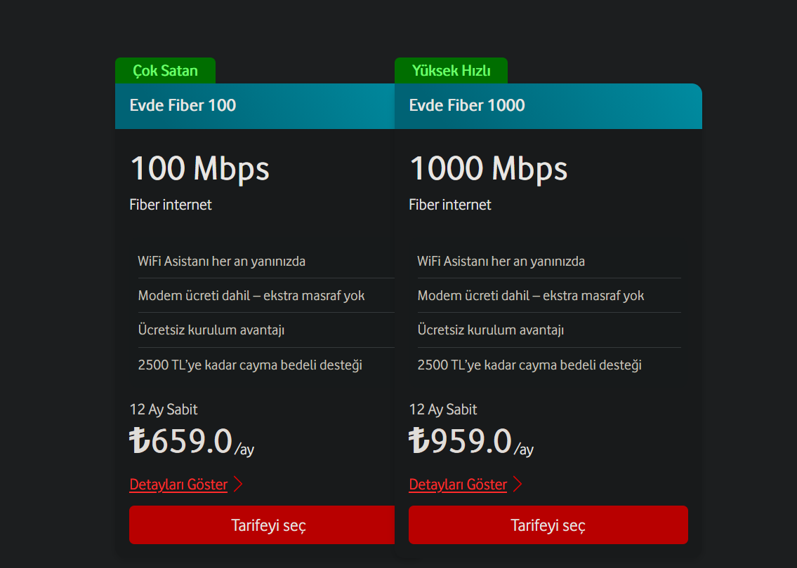Screen dimensions: 797x568
Task: Expand Detayları Göster for the 100 Mbps plan
Action: click(178, 485)
